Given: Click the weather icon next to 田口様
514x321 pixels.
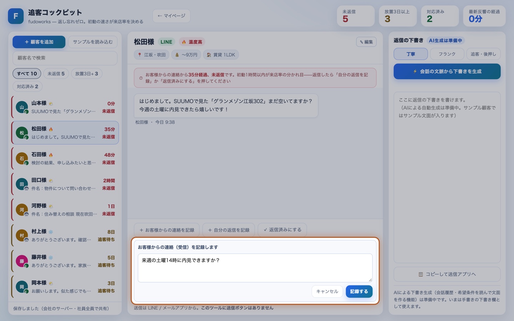Looking at the screenshot, I should point(51,180).
